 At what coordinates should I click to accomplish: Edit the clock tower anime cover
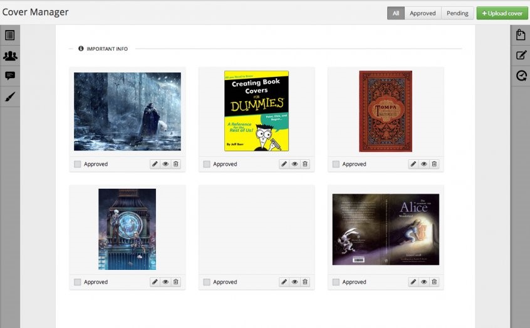point(155,282)
